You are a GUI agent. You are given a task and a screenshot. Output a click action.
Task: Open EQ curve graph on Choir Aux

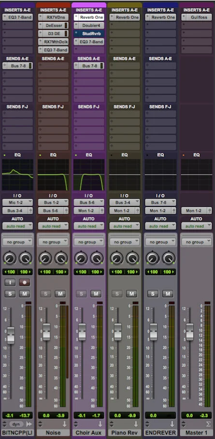89,175
